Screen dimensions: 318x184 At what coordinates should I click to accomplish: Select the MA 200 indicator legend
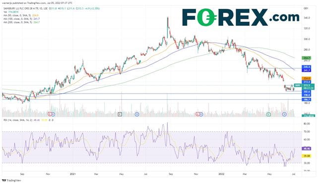(21, 22)
